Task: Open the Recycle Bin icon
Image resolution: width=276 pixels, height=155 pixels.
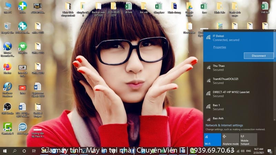Action: click(x=7, y=27)
